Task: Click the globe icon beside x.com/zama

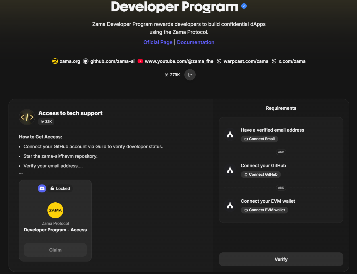Action: (x=274, y=61)
